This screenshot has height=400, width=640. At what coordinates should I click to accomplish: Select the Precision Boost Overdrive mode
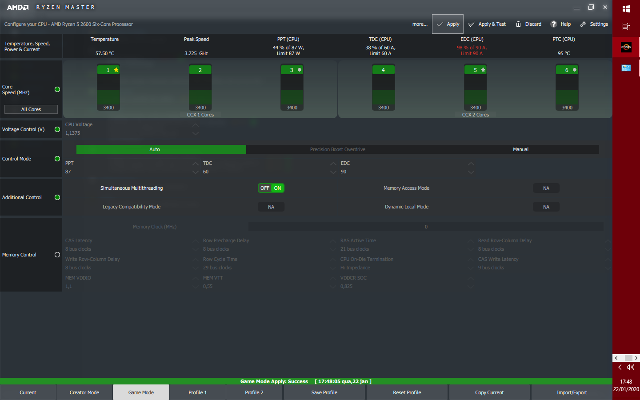pos(338,149)
